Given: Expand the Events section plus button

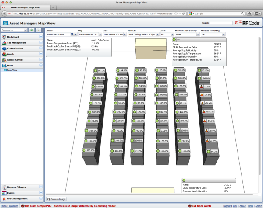Looking at the screenshot, I should 41,192.
